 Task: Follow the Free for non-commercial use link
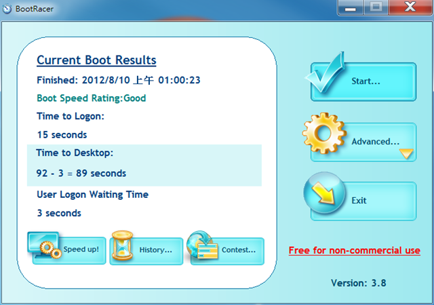[x=354, y=251]
